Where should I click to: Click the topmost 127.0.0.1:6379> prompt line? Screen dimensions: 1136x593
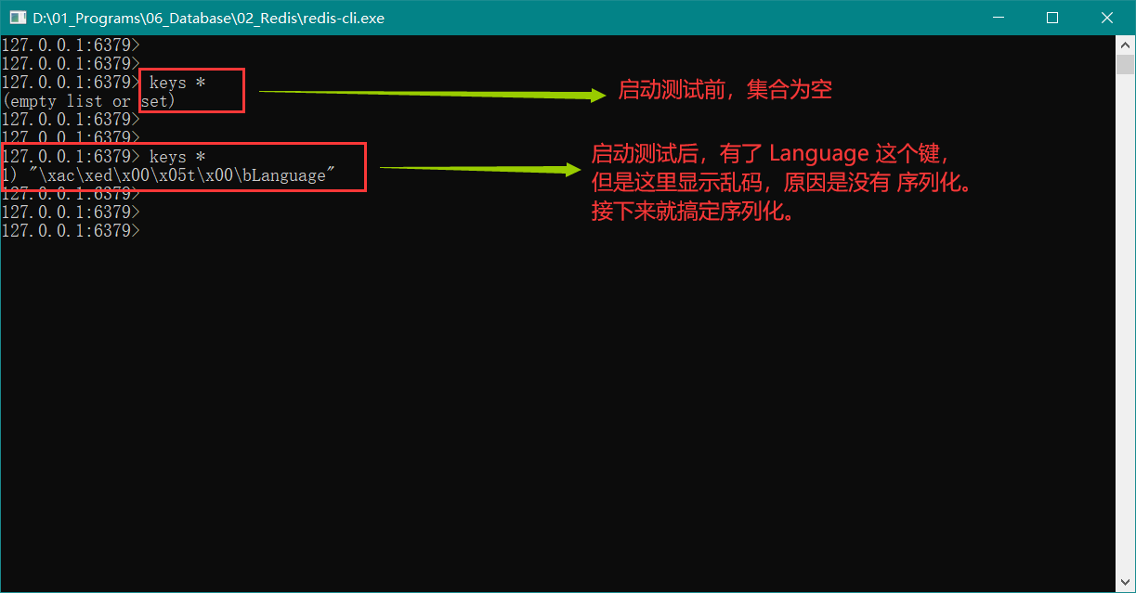tap(71, 45)
